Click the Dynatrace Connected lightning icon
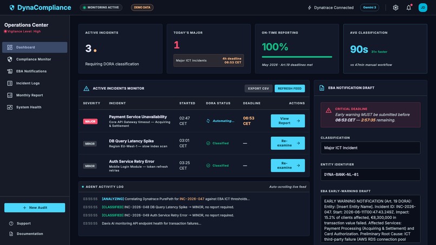Viewport: 436px width, 245px height. 309,8
